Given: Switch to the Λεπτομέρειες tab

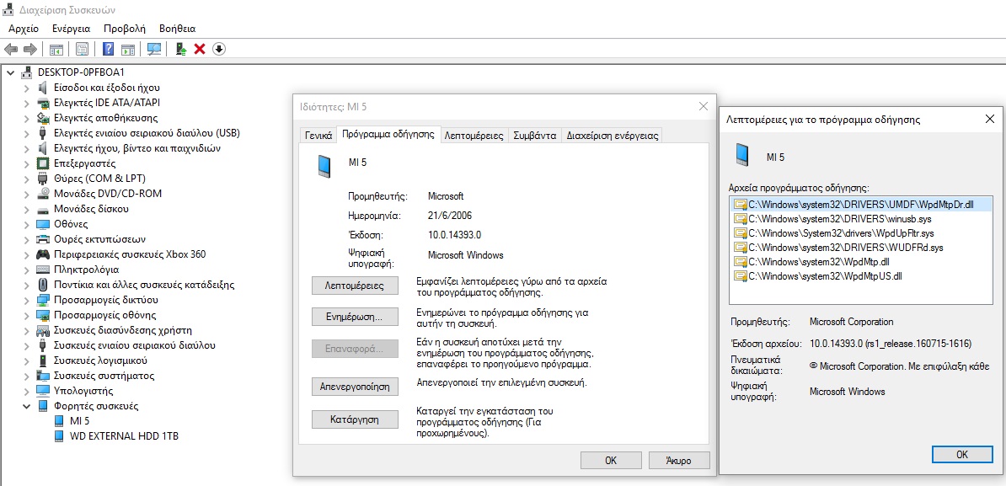Looking at the screenshot, I should click(474, 135).
